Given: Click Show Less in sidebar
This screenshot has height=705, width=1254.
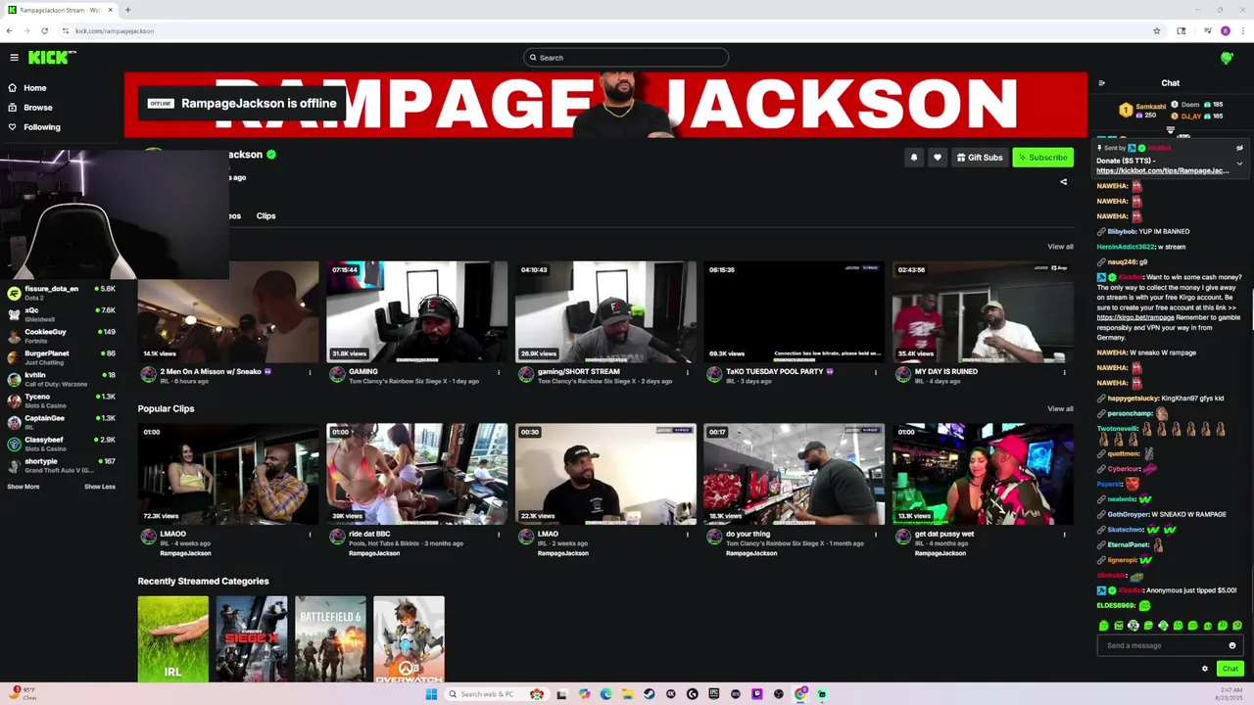Looking at the screenshot, I should coord(99,487).
